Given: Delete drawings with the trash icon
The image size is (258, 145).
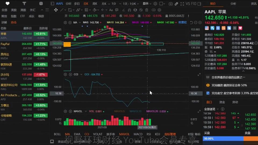Looking at the screenshot, I should (147, 10).
